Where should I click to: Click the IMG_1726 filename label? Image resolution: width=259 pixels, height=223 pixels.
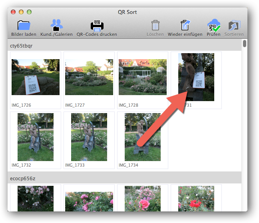click(x=21, y=105)
